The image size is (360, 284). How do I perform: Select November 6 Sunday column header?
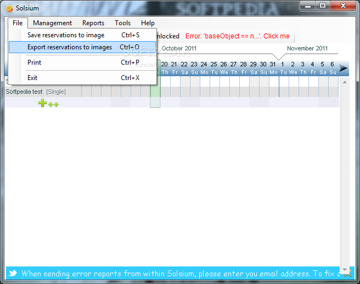[333, 68]
